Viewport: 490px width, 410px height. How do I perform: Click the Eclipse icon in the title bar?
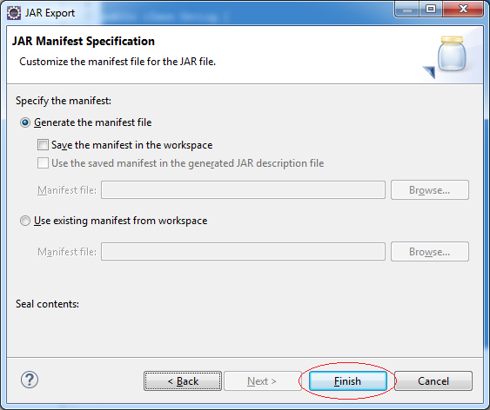pos(14,13)
